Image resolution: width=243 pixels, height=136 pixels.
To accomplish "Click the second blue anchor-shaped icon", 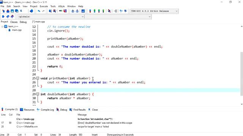I will tap(77, 11).
